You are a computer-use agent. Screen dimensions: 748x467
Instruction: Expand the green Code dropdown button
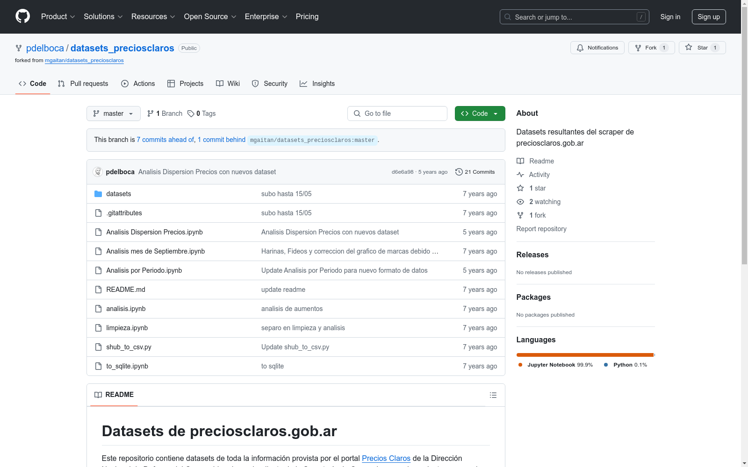[480, 113]
